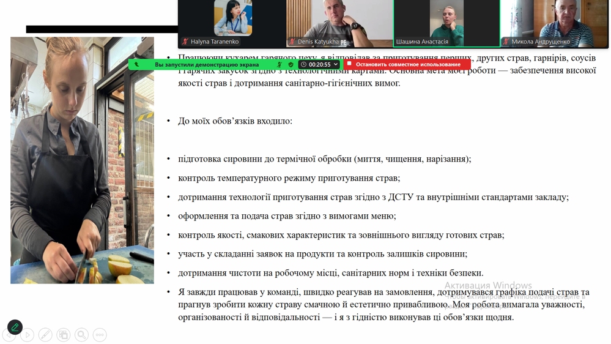
Task: Click the phone icon in sharing bar
Action: pyautogui.click(x=137, y=64)
